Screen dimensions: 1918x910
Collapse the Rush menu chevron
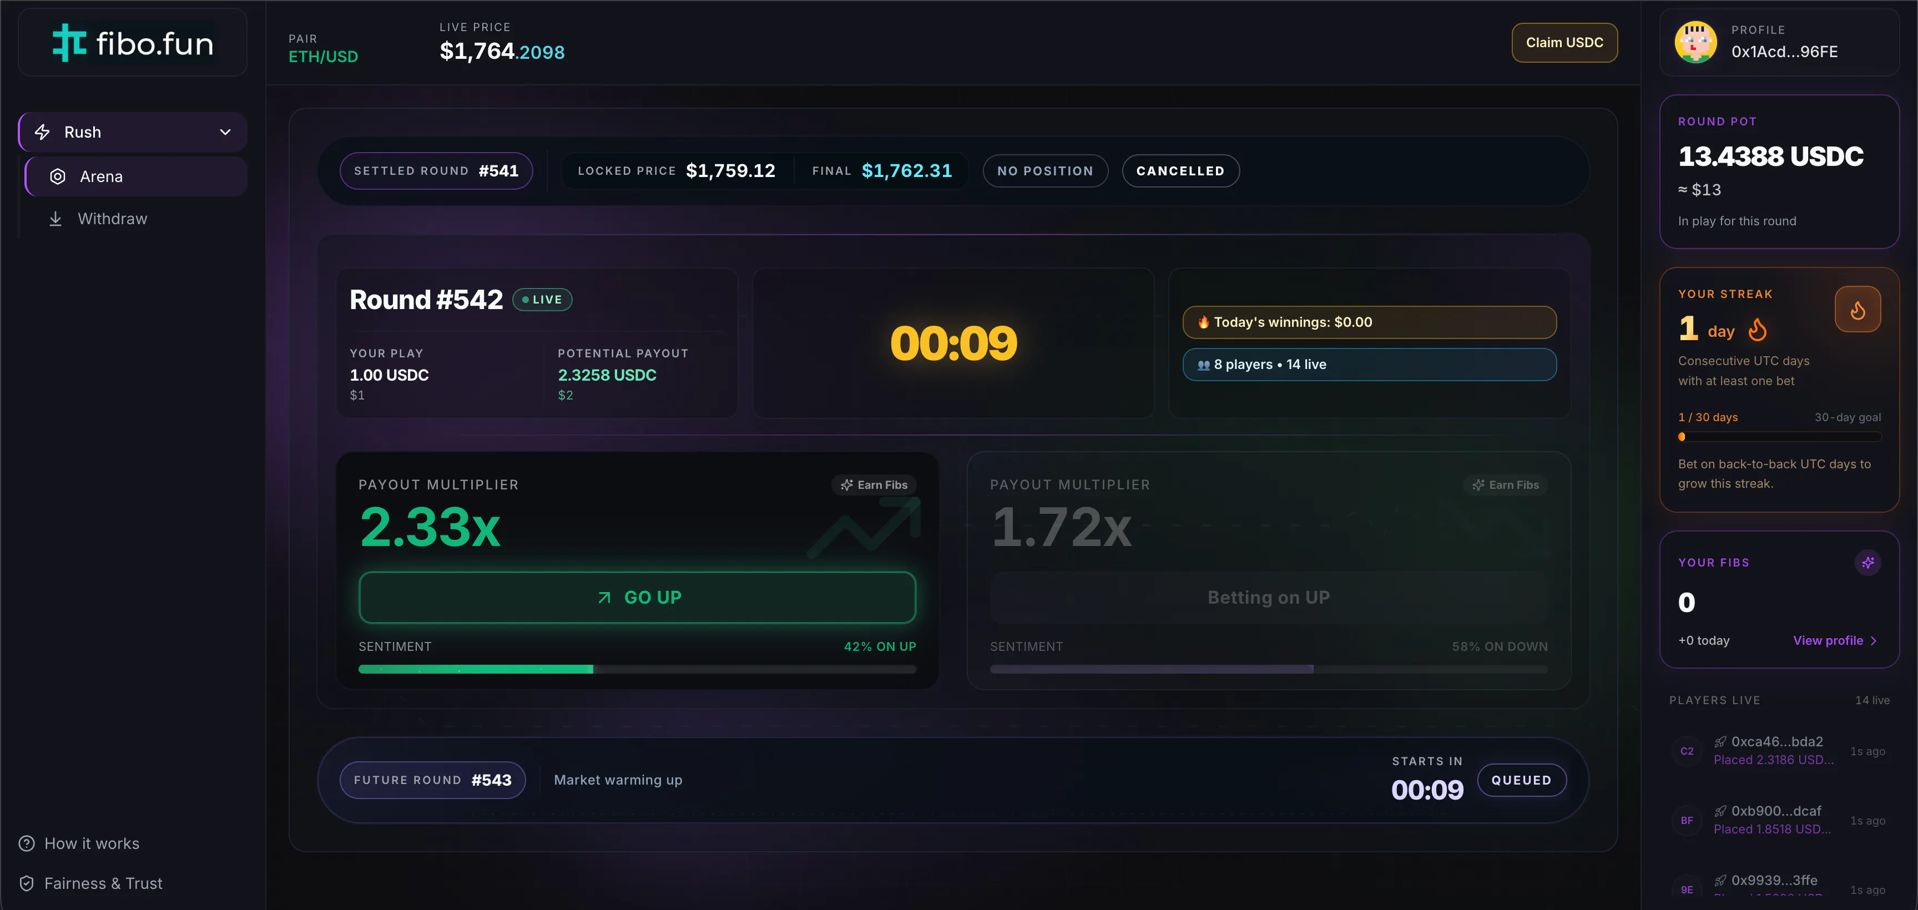226,132
